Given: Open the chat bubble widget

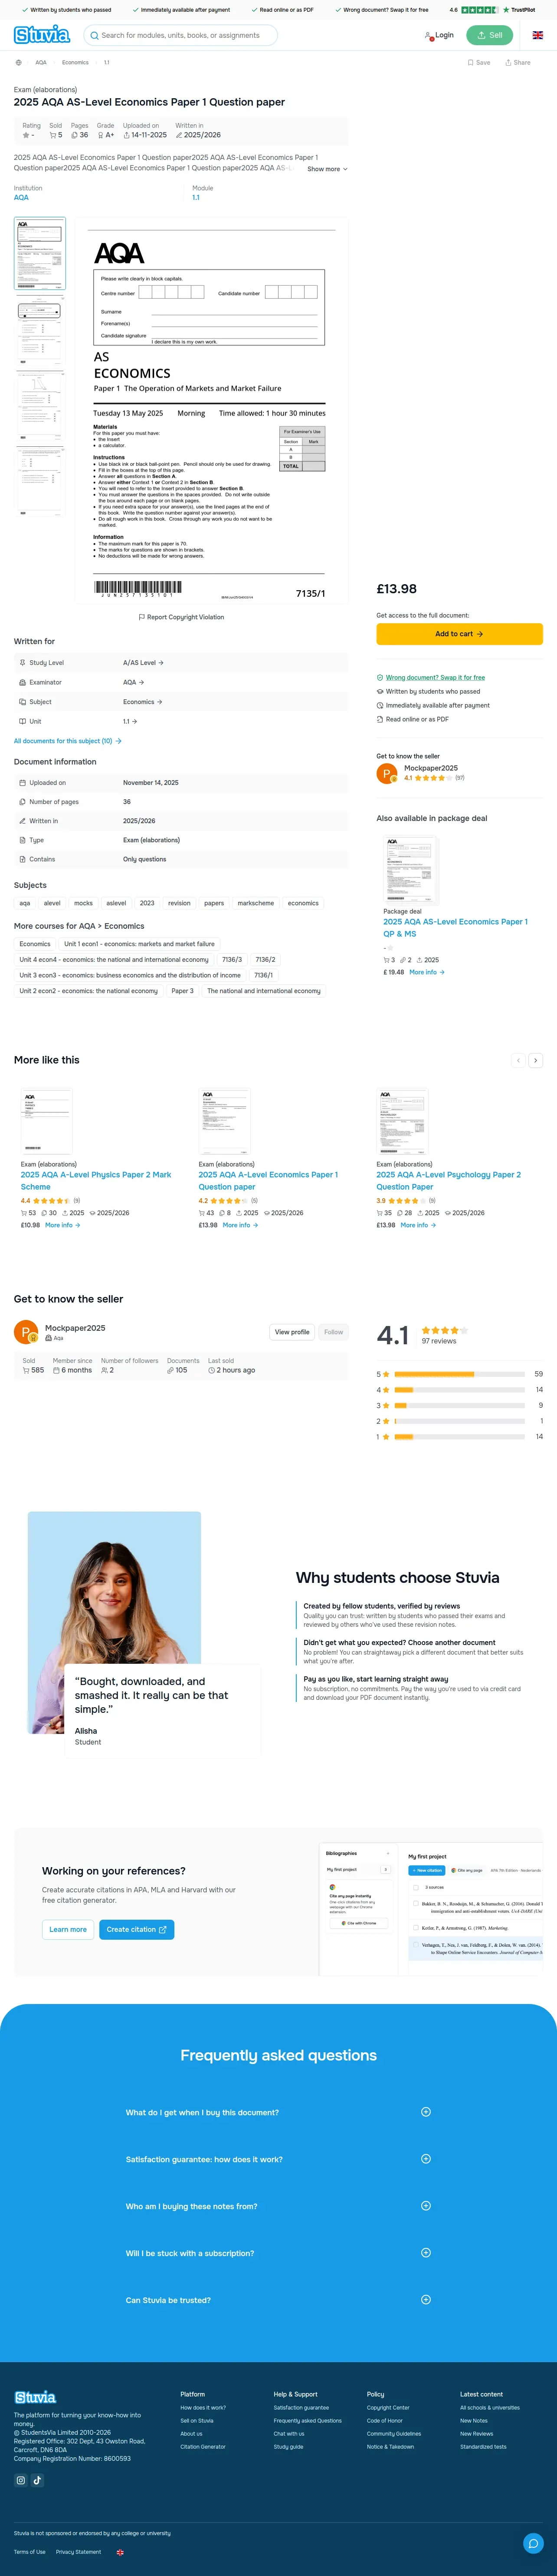Looking at the screenshot, I should 533,2543.
